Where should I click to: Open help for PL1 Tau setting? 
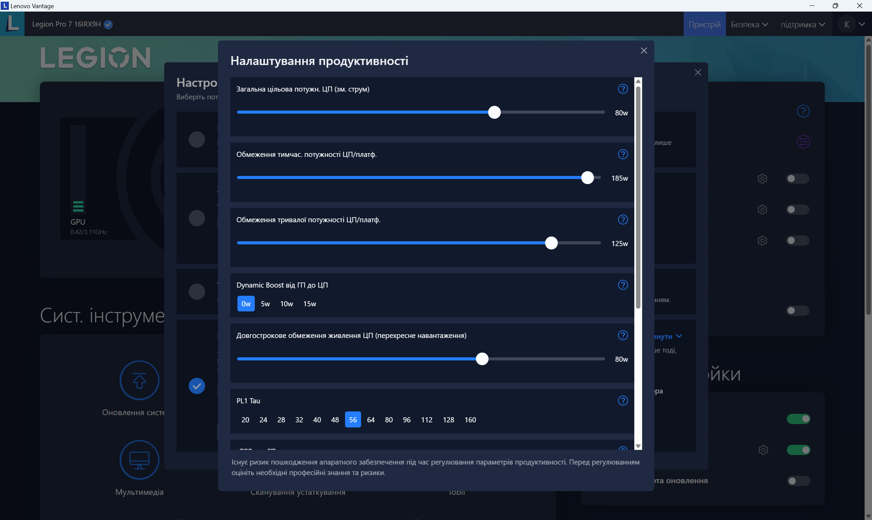click(623, 401)
